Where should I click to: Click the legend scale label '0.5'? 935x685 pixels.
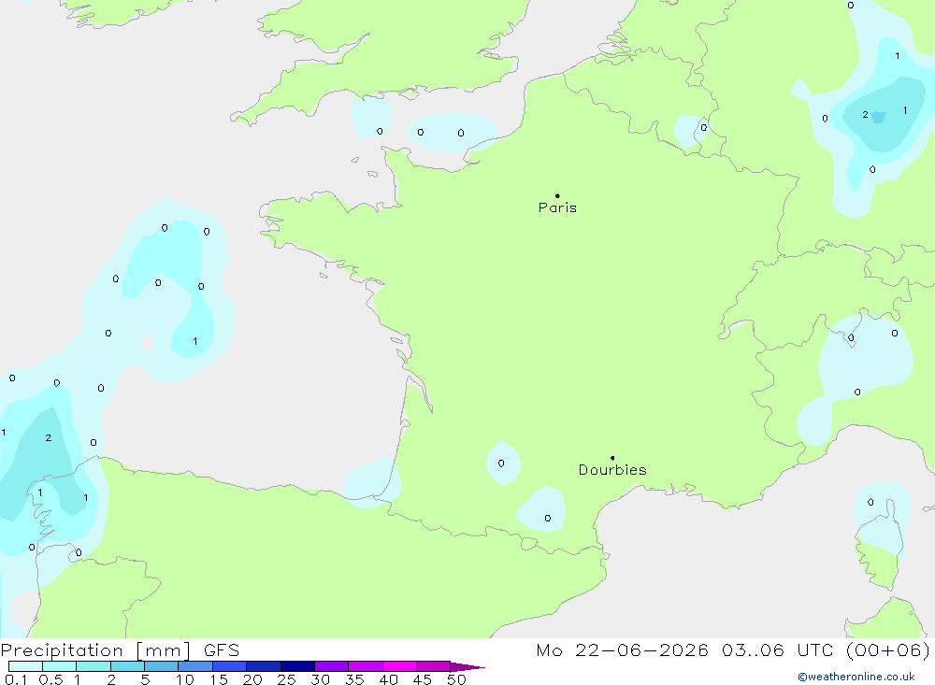click(50, 679)
